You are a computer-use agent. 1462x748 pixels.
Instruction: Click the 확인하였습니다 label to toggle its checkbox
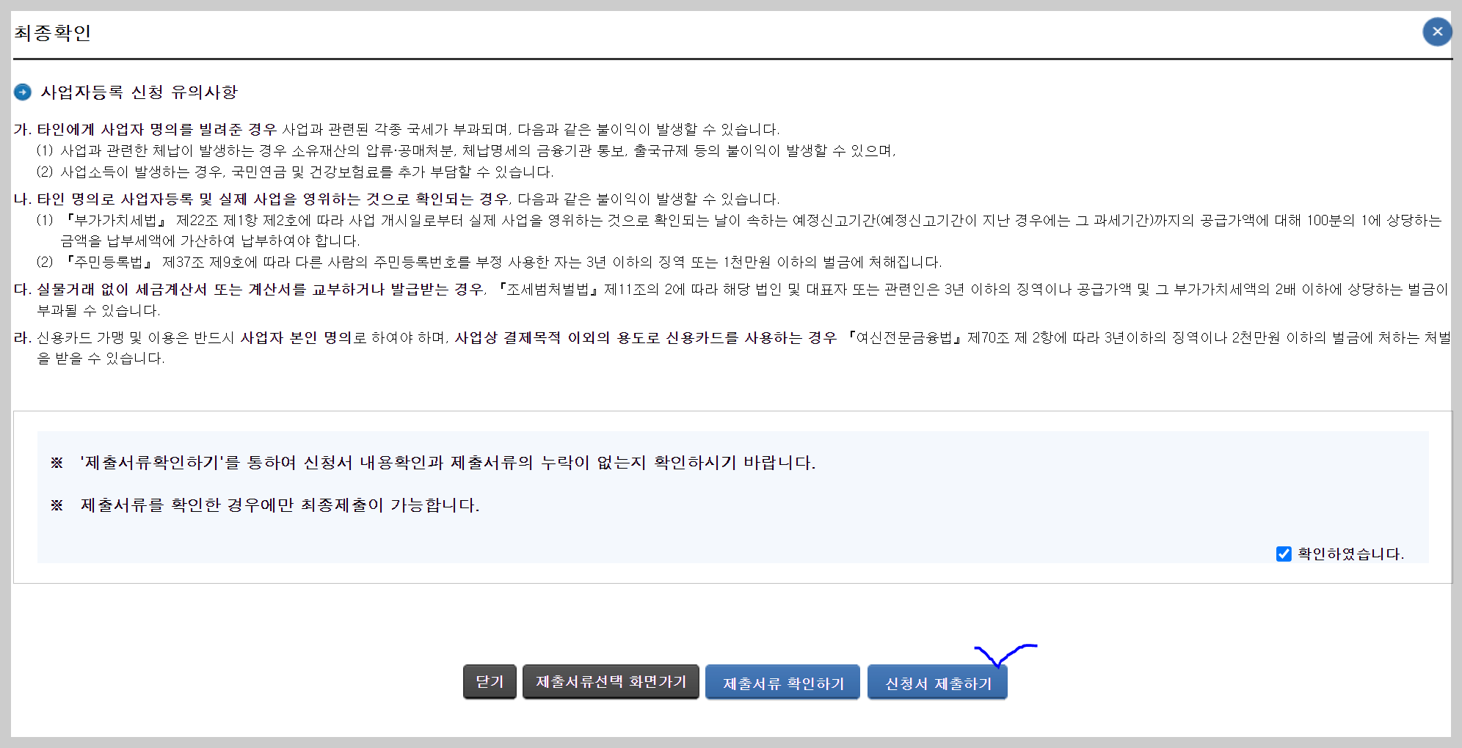click(x=1351, y=555)
